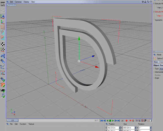Click the Rotation H value field
The width and height of the screenshot is (163, 131).
coord(144,128)
